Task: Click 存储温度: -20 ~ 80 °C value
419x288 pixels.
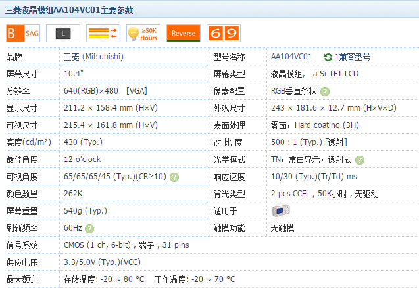Action: pos(104,279)
